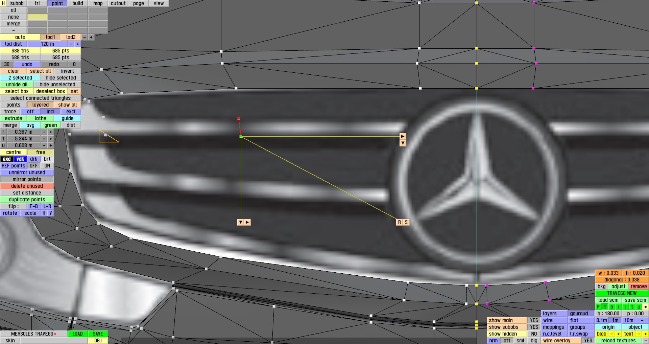The height and width of the screenshot is (344, 649).
Task: Increase the u coordinate with its plus button
Action: [51, 145]
